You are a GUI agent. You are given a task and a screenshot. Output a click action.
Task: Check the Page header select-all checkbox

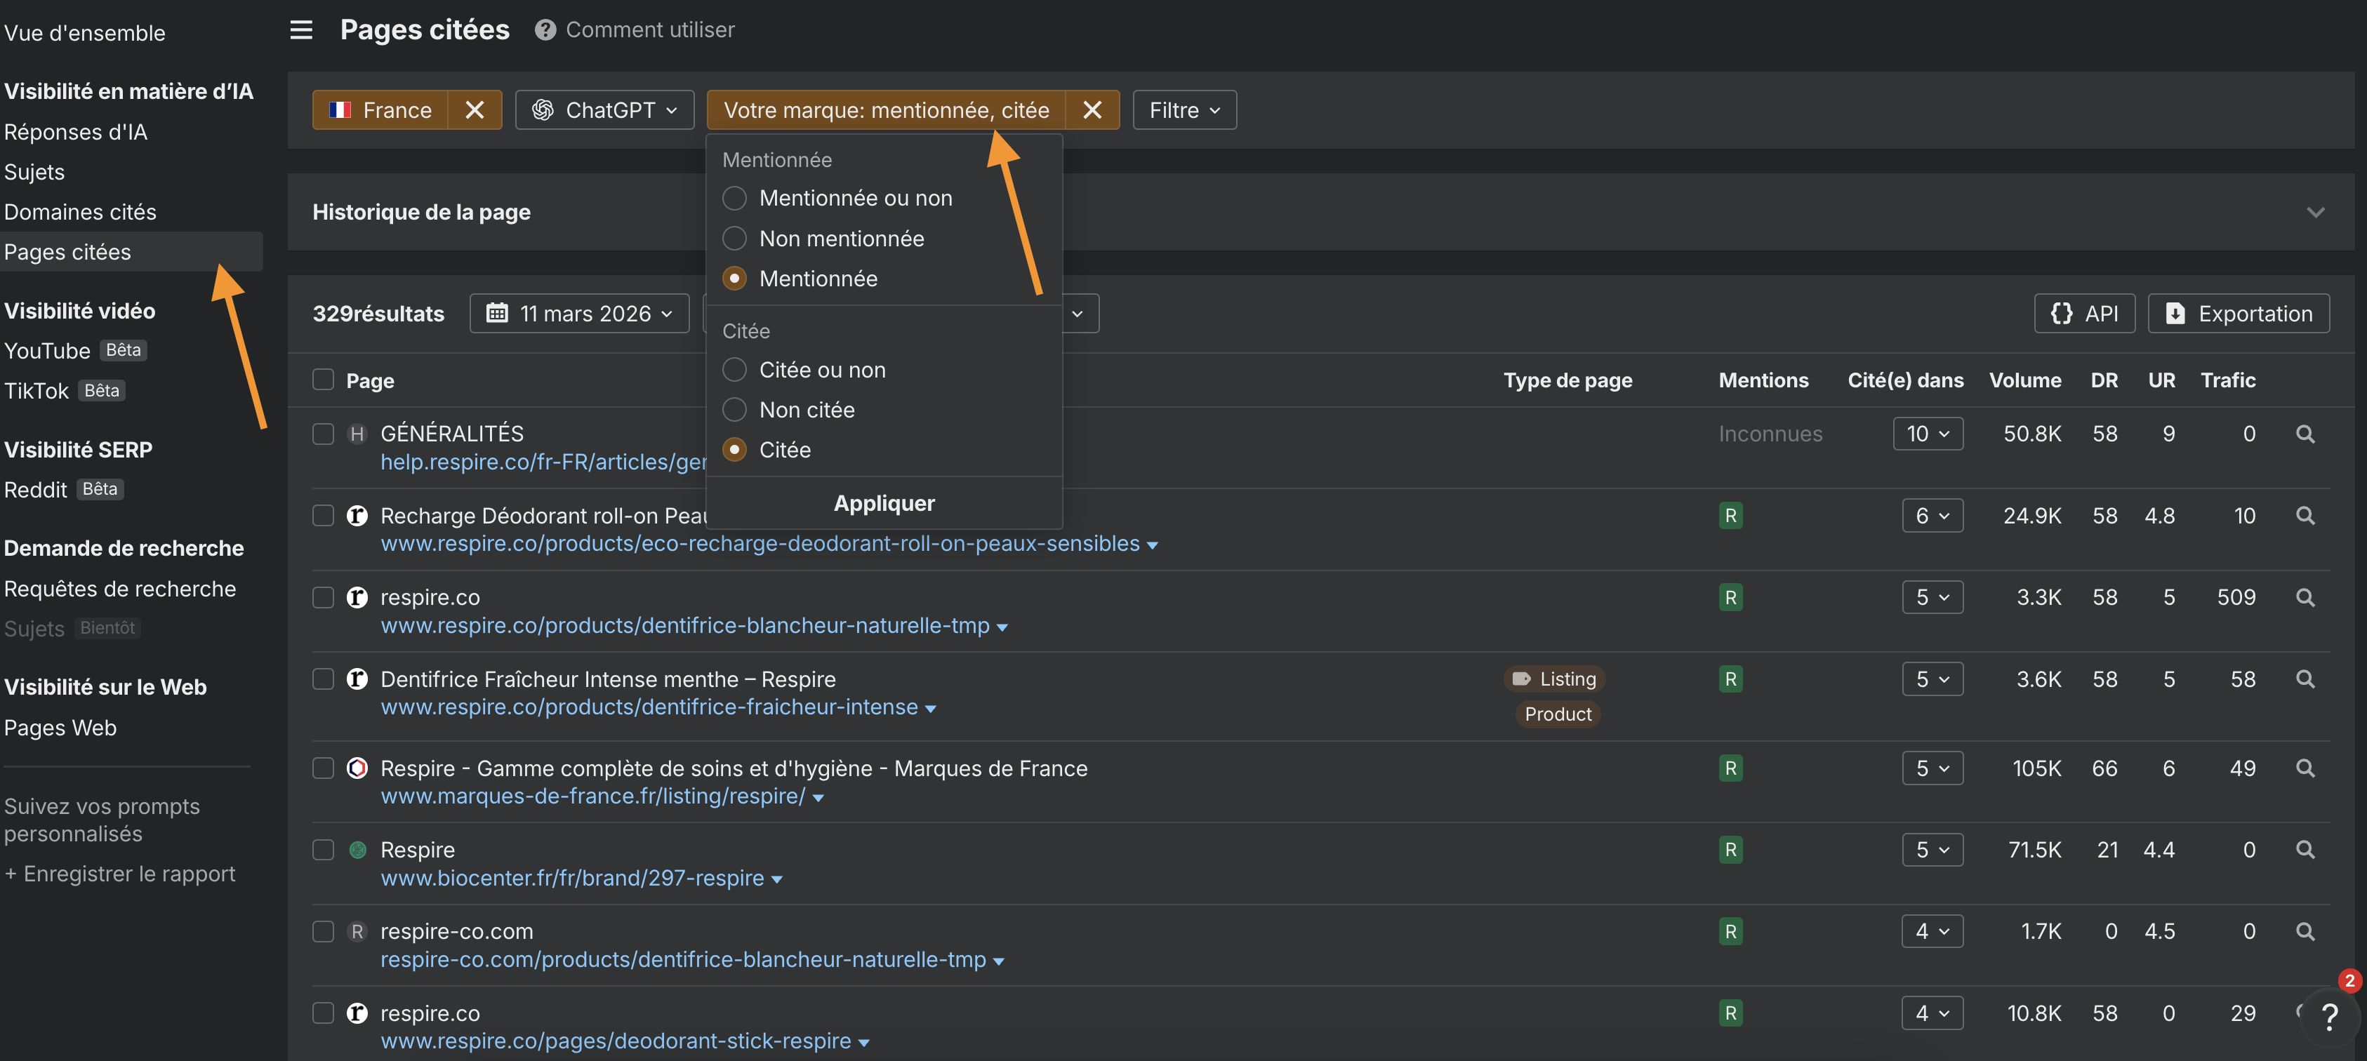[x=324, y=380]
